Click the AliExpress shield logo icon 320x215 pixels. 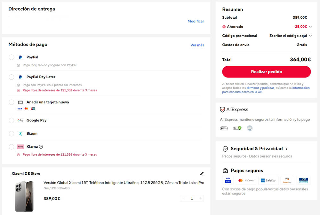click(x=222, y=110)
